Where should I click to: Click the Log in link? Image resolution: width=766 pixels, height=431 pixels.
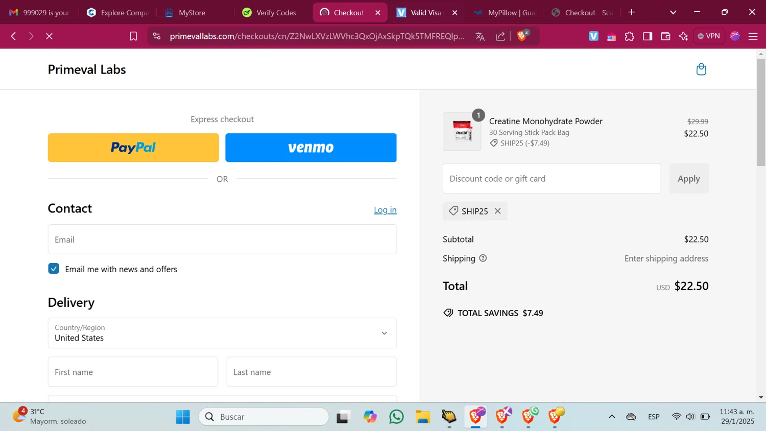(x=385, y=210)
